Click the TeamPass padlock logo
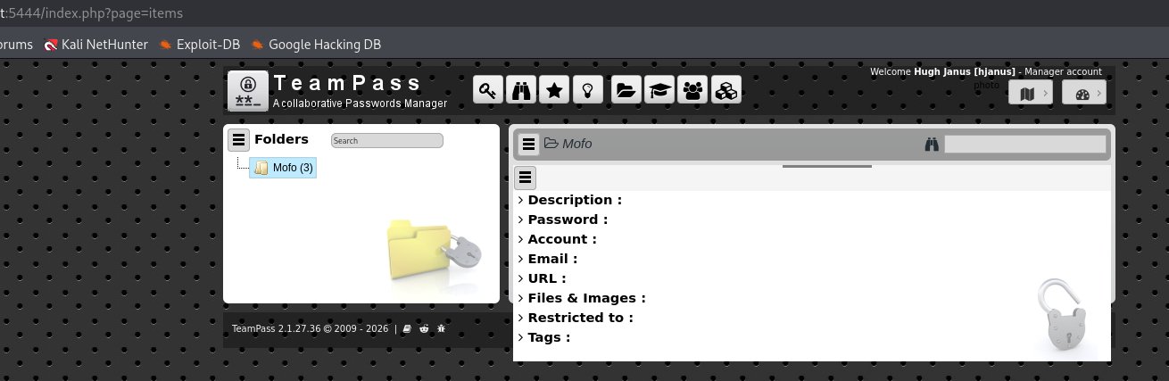 click(248, 91)
